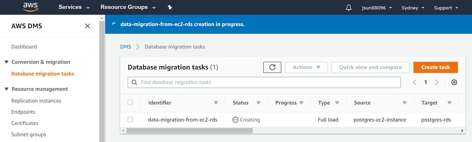Open the Sydney region dropdown

pyautogui.click(x=413, y=8)
